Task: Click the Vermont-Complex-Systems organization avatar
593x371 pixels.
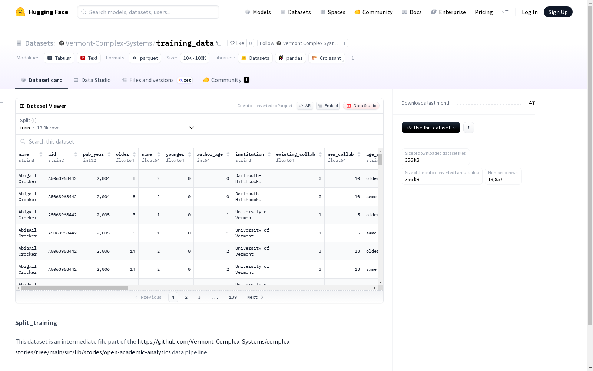Action: [62, 43]
